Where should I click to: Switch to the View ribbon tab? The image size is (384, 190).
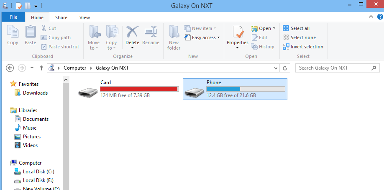pos(85,17)
